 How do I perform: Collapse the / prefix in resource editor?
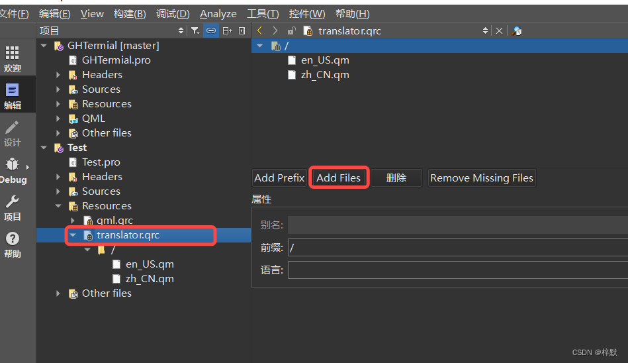point(260,46)
